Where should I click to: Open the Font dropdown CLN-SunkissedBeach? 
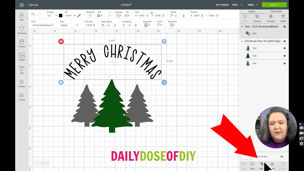[x=43, y=25]
